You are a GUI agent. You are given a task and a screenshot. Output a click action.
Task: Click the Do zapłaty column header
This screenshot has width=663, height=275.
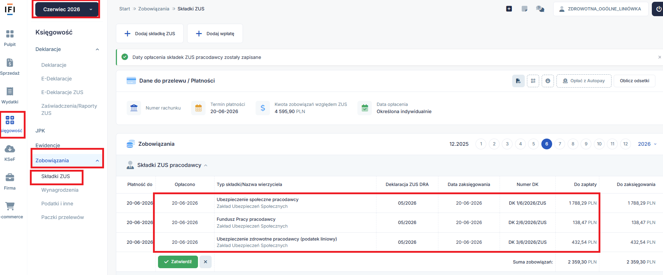(x=585, y=185)
